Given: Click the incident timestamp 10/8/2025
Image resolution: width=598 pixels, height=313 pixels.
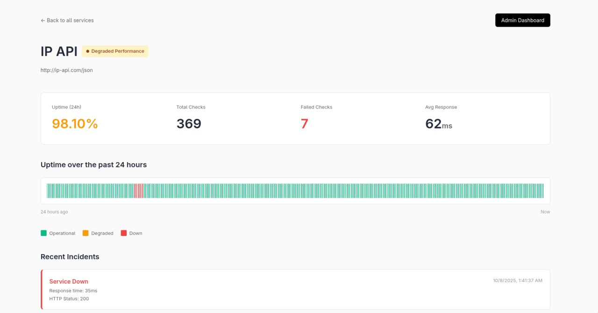Looking at the screenshot, I should click(x=518, y=280).
